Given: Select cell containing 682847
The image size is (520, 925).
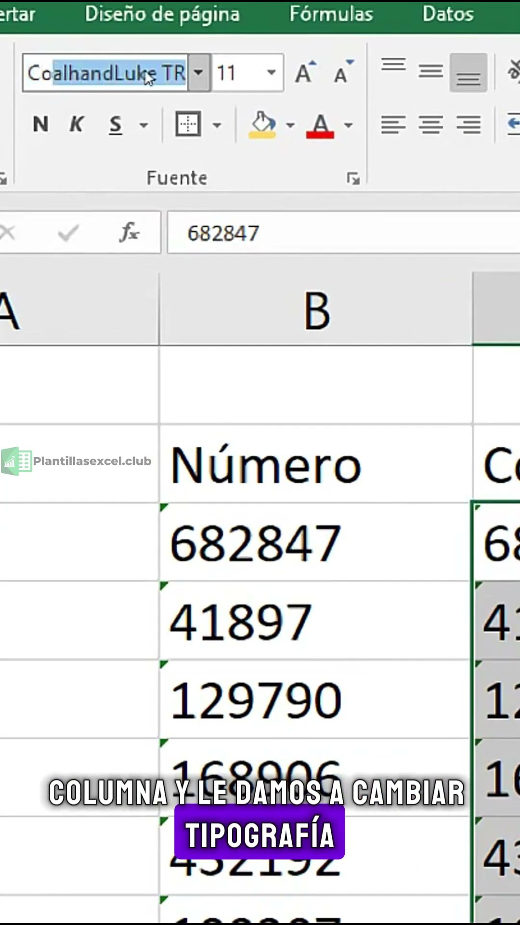Looking at the screenshot, I should tap(315, 542).
